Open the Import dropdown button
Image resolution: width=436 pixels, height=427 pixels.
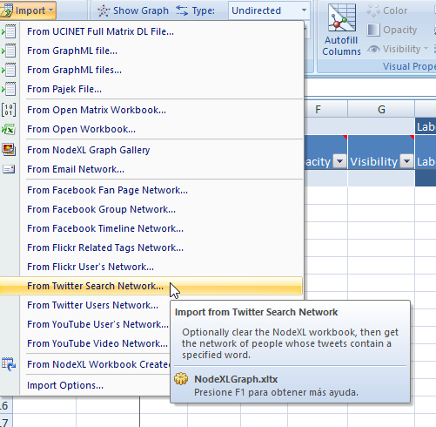tap(28, 10)
